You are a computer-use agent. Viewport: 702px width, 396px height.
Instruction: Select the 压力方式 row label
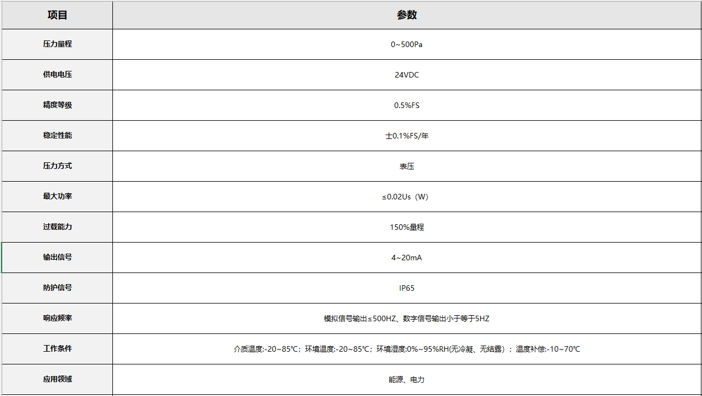tap(58, 166)
